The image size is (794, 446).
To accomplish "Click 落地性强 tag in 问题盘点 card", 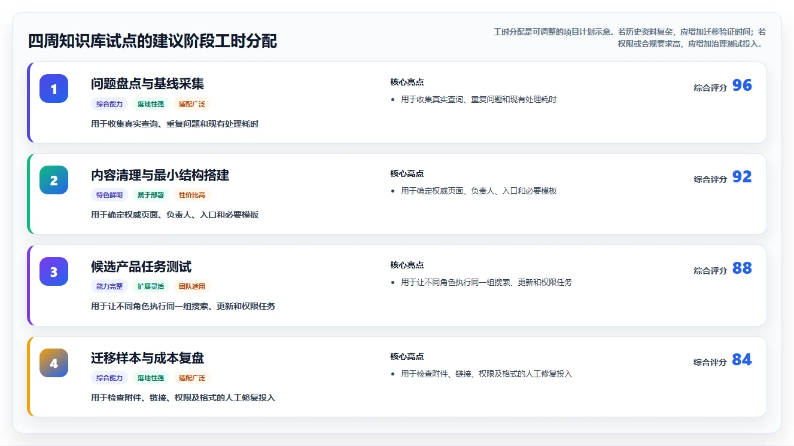I will coord(151,104).
